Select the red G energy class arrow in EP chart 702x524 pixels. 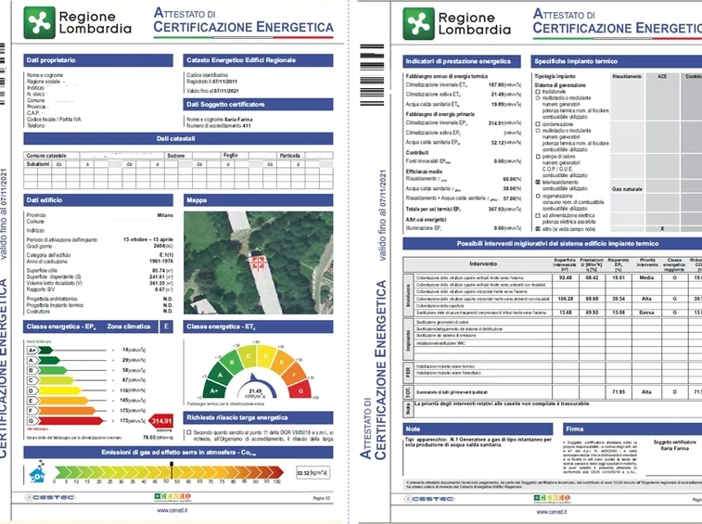point(70,421)
